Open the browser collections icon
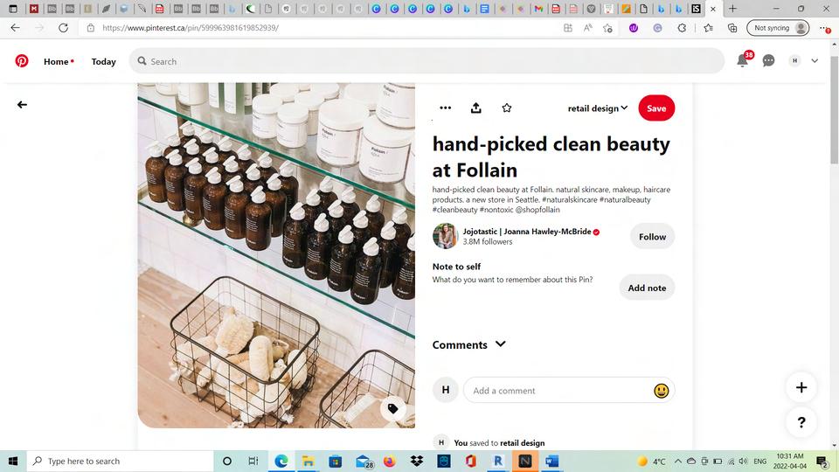This screenshot has width=839, height=472. [732, 28]
